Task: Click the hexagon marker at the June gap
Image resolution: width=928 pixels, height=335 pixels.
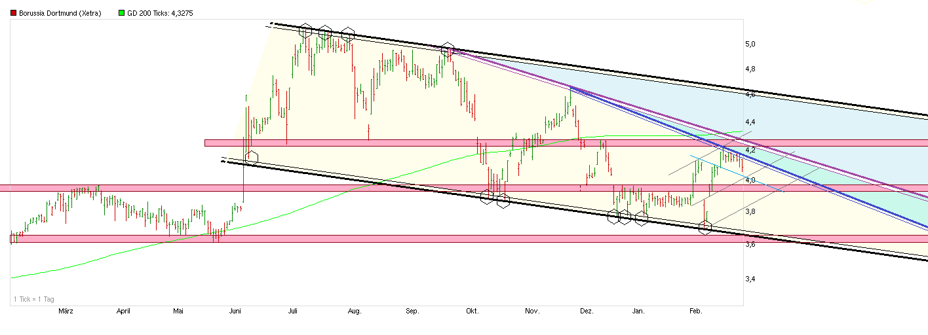Action: point(251,157)
